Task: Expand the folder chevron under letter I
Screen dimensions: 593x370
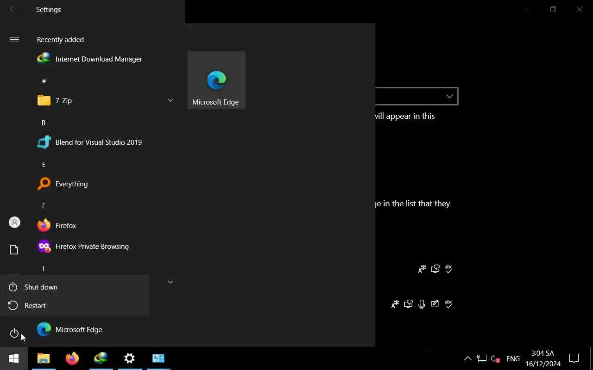Action: 170,282
